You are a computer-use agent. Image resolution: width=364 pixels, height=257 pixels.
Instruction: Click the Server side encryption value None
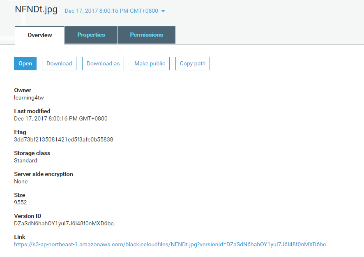pyautogui.click(x=21, y=181)
